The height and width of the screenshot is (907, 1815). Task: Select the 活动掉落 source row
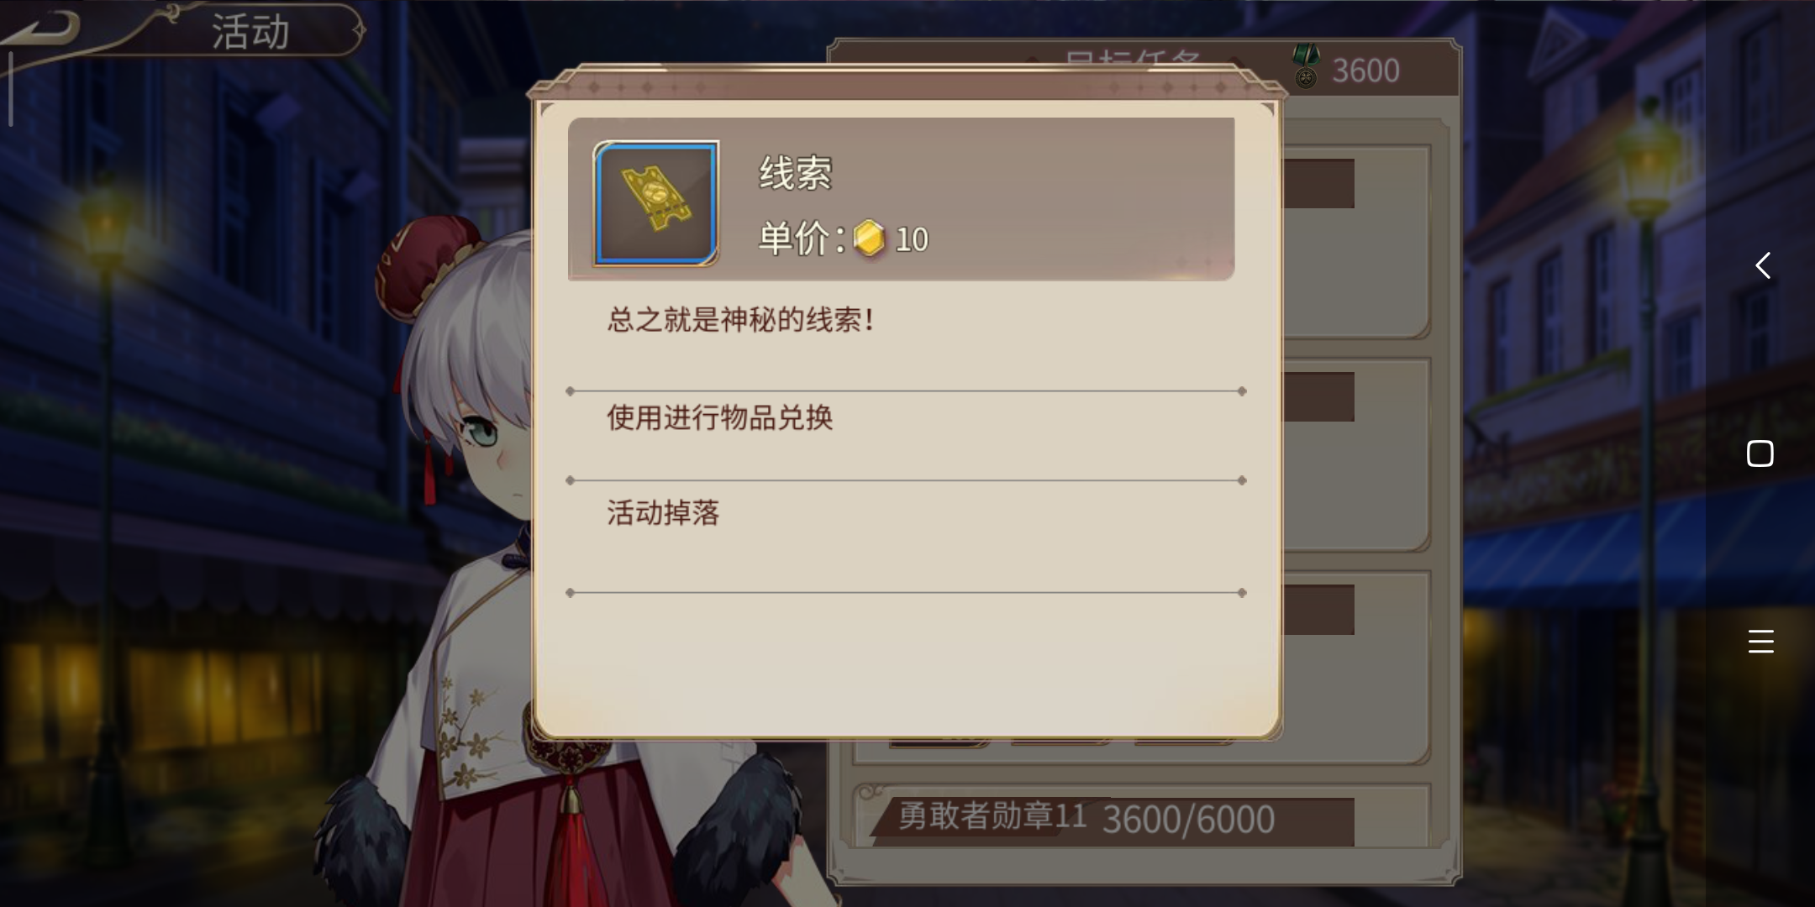906,536
